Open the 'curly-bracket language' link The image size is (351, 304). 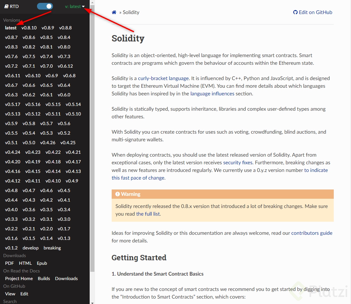[163, 78]
